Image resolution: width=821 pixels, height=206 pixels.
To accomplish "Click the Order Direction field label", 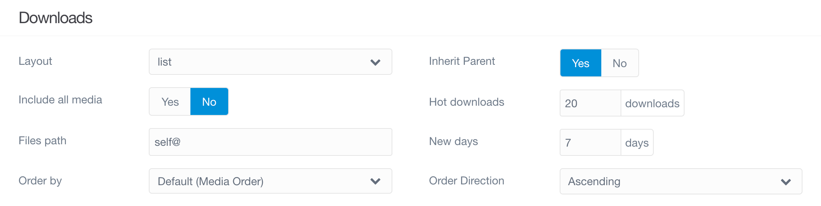I will click(466, 181).
